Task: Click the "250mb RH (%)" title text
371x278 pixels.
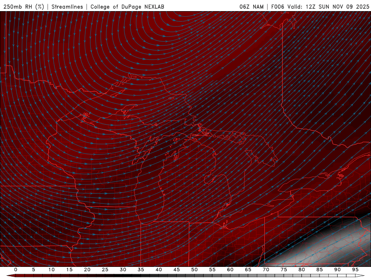Action: (x=24, y=6)
